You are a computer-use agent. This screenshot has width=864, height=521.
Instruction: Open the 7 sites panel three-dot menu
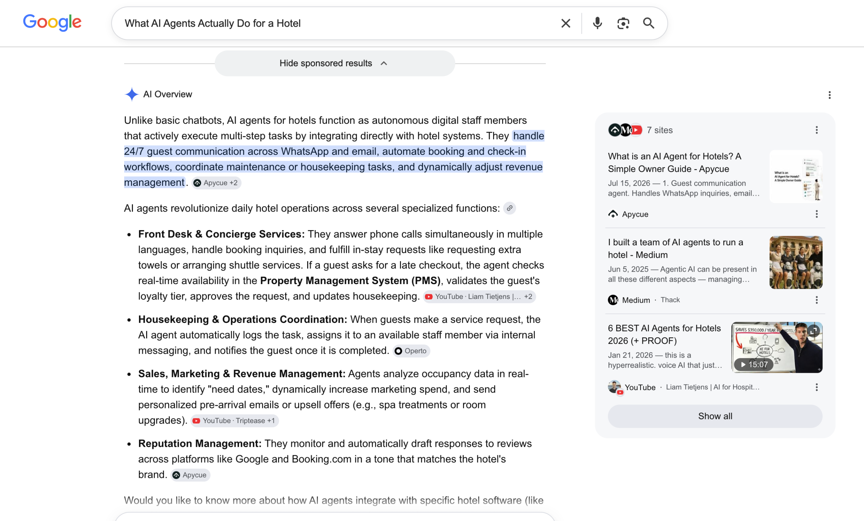[817, 130]
